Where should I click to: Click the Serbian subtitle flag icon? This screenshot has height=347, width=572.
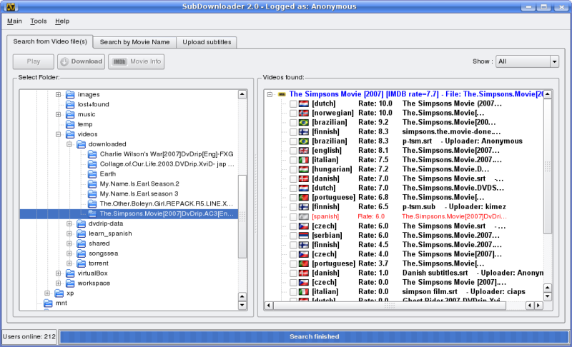coord(304,235)
